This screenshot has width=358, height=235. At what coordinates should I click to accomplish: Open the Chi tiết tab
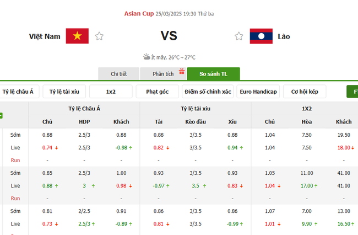[118, 74]
